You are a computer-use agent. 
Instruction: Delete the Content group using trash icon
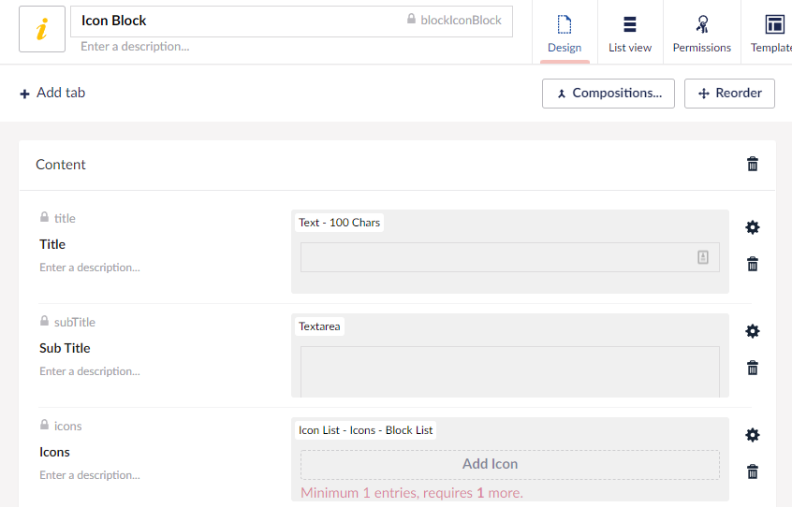[752, 165]
